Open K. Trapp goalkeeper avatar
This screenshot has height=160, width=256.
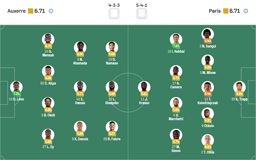point(239,87)
